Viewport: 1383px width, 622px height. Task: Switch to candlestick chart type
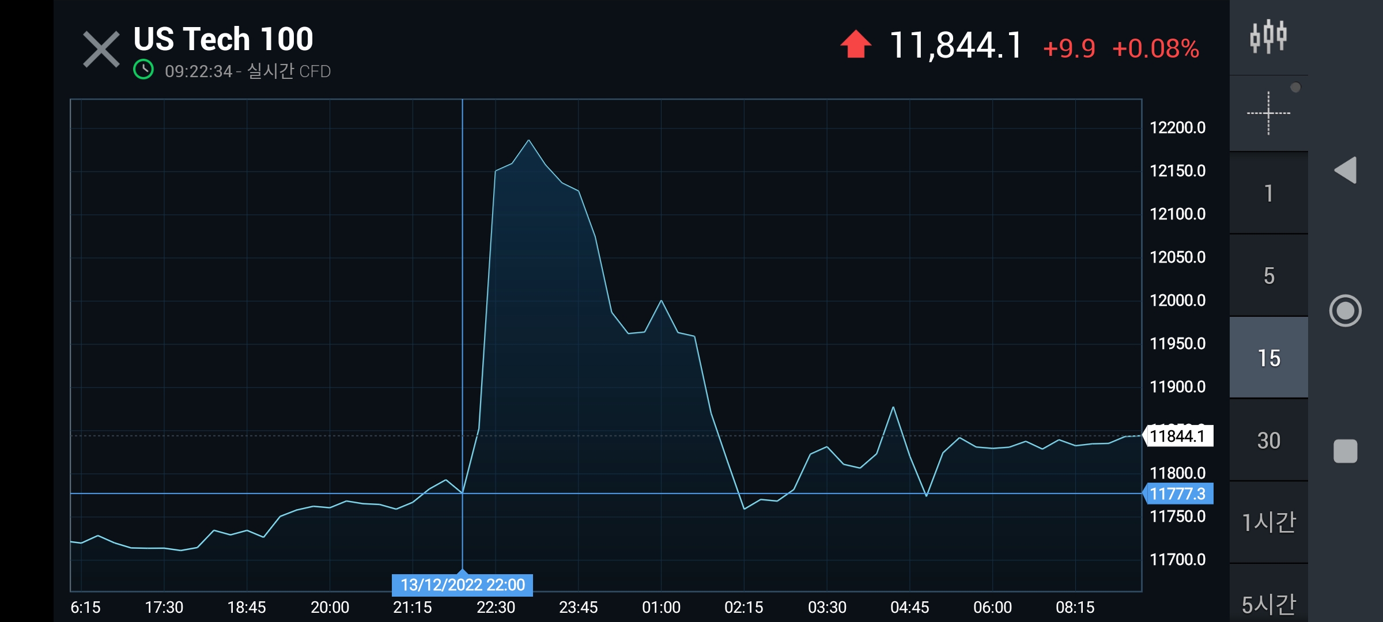click(1268, 37)
